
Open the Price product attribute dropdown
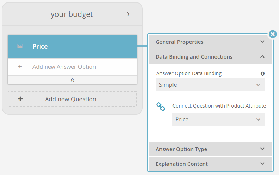pos(219,119)
